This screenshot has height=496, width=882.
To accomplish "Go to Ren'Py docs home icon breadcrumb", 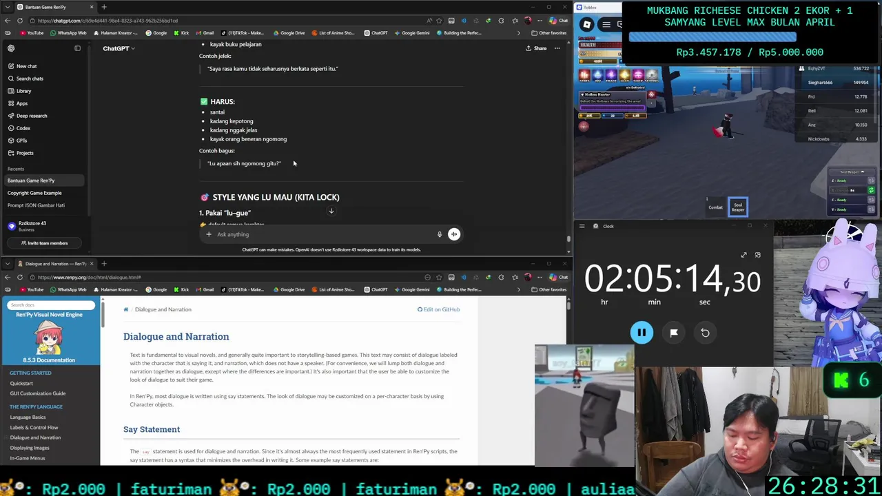I will tap(126, 309).
